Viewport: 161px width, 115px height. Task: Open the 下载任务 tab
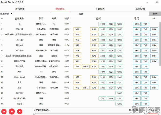pos(100,9)
